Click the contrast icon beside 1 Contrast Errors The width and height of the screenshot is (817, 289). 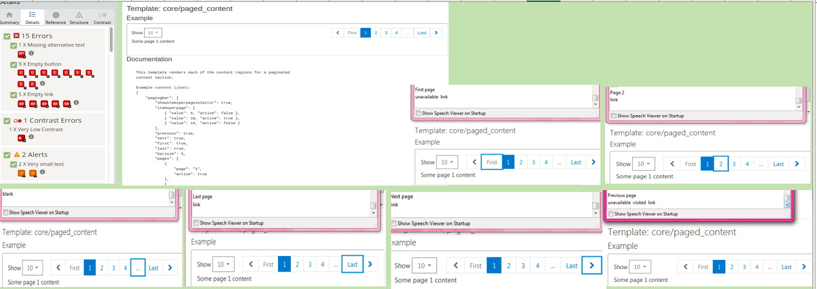(x=17, y=120)
